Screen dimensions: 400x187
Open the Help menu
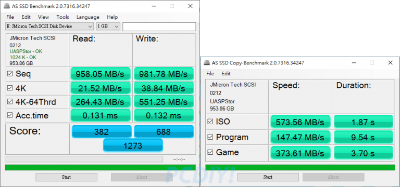113,17
